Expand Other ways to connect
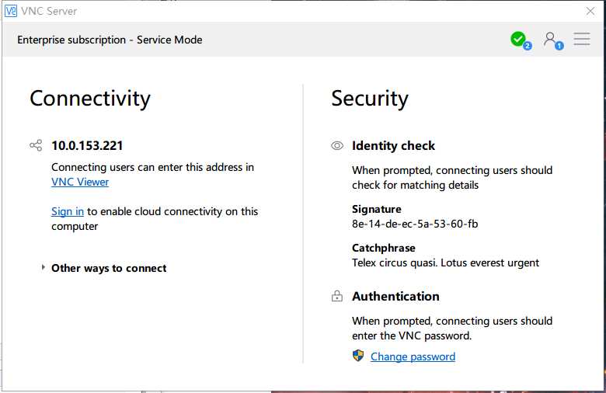Screen dimensions: 606x393 [44, 268]
